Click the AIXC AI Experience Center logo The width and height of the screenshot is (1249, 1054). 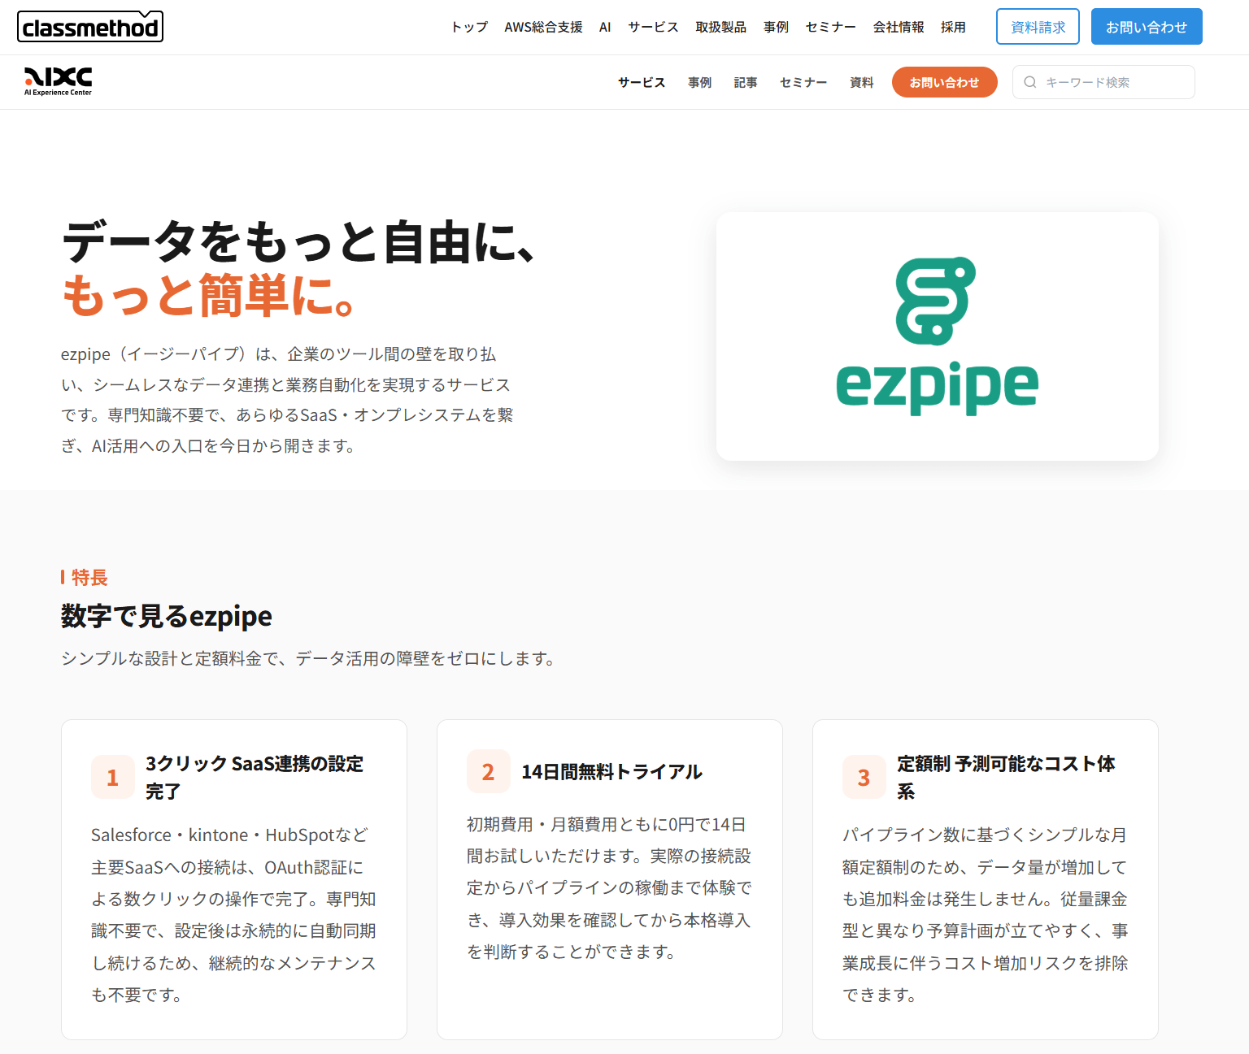coord(58,82)
